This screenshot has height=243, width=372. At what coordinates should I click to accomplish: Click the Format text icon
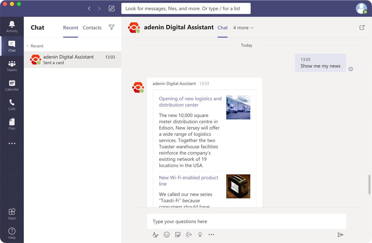[155, 235]
